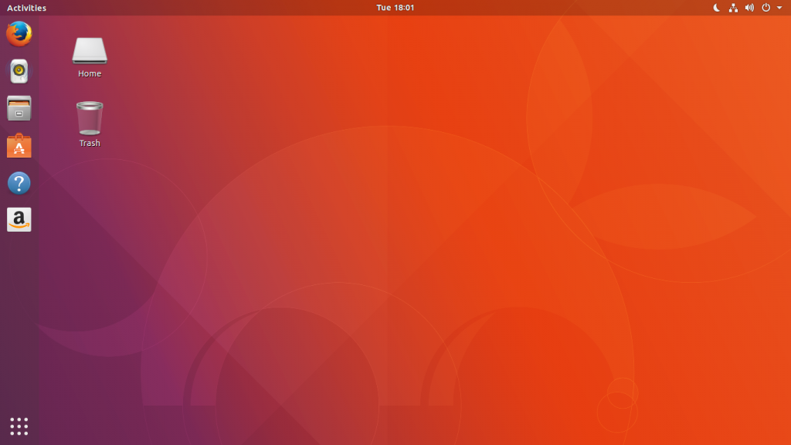Launch Firefox from the dock
This screenshot has width=791, height=445.
coord(19,34)
